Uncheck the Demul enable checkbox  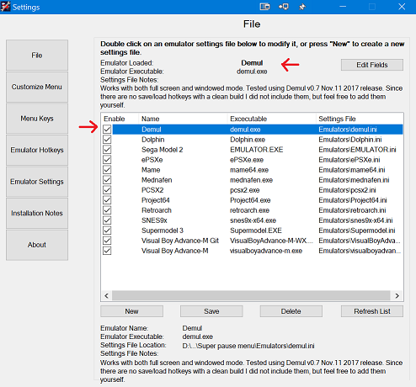pos(107,130)
